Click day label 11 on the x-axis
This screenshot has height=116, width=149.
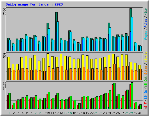52,113
